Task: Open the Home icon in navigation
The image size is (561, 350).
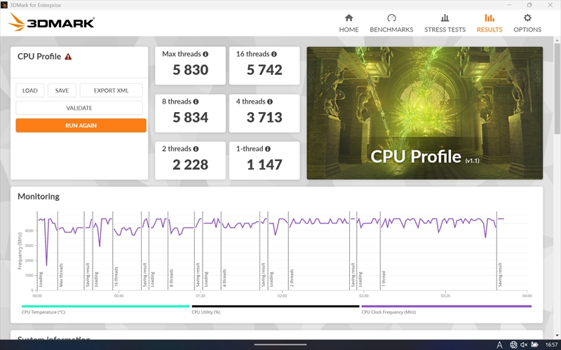Action: pos(349,18)
